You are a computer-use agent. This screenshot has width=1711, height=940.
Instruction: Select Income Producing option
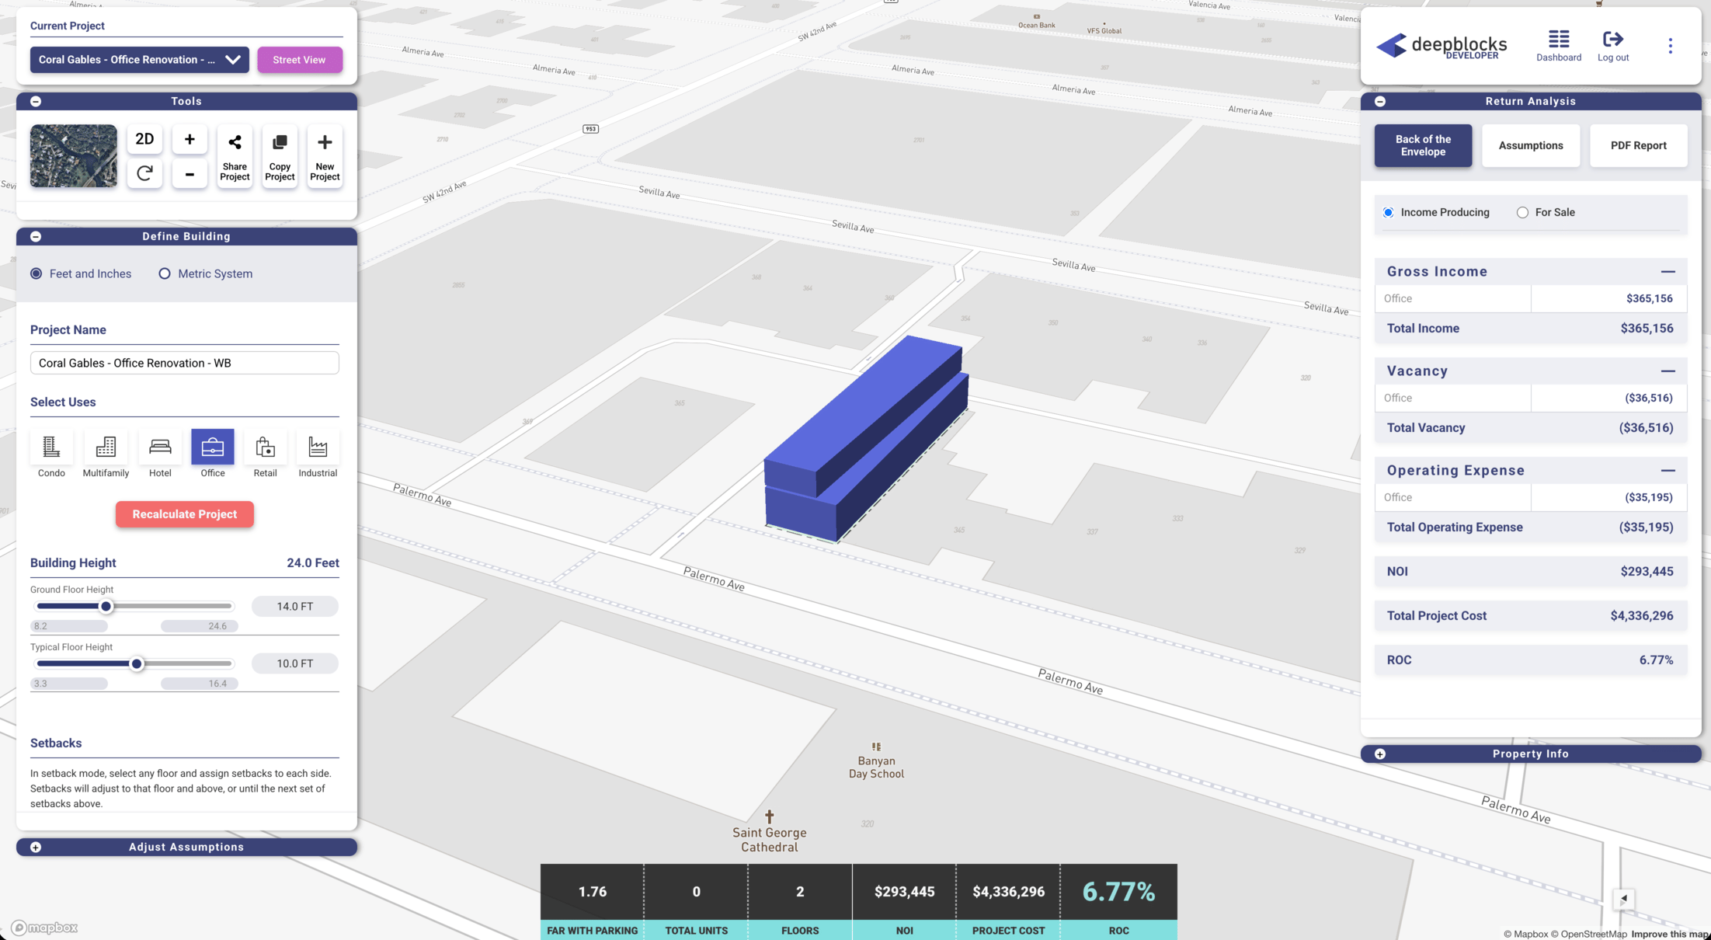(x=1389, y=212)
